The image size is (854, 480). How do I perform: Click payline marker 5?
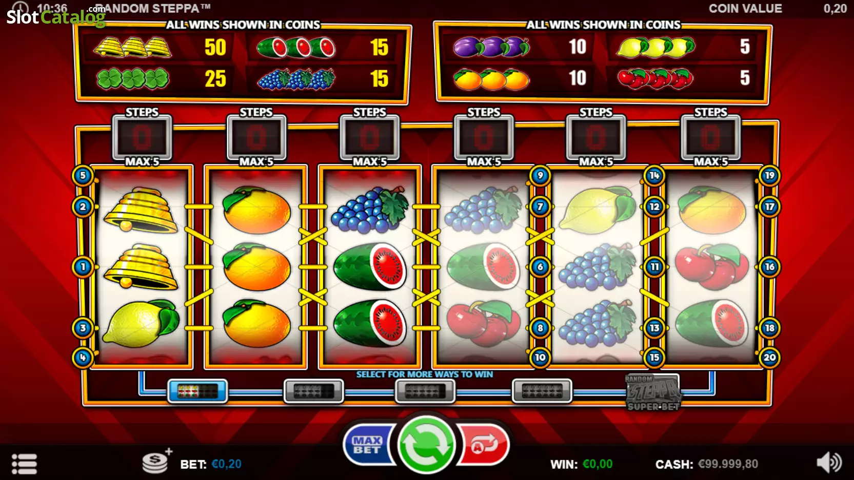(83, 176)
